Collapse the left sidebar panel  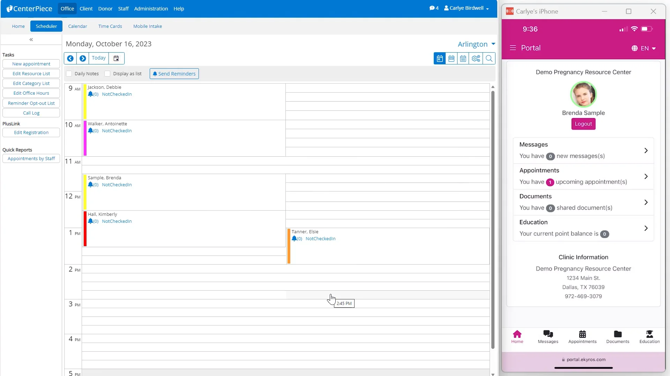tap(31, 40)
